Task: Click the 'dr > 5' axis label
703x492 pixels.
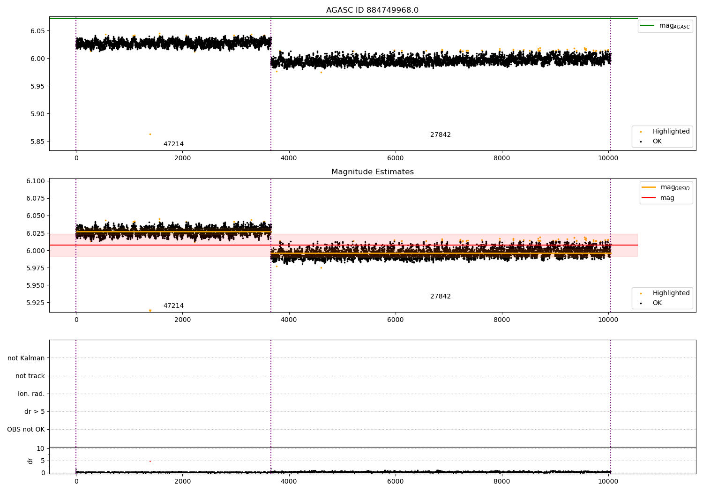Action: click(x=35, y=411)
